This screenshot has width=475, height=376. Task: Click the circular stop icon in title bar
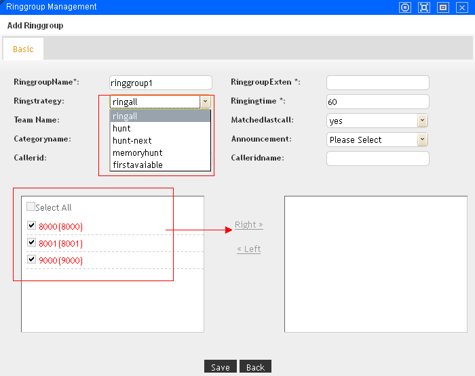(x=405, y=7)
